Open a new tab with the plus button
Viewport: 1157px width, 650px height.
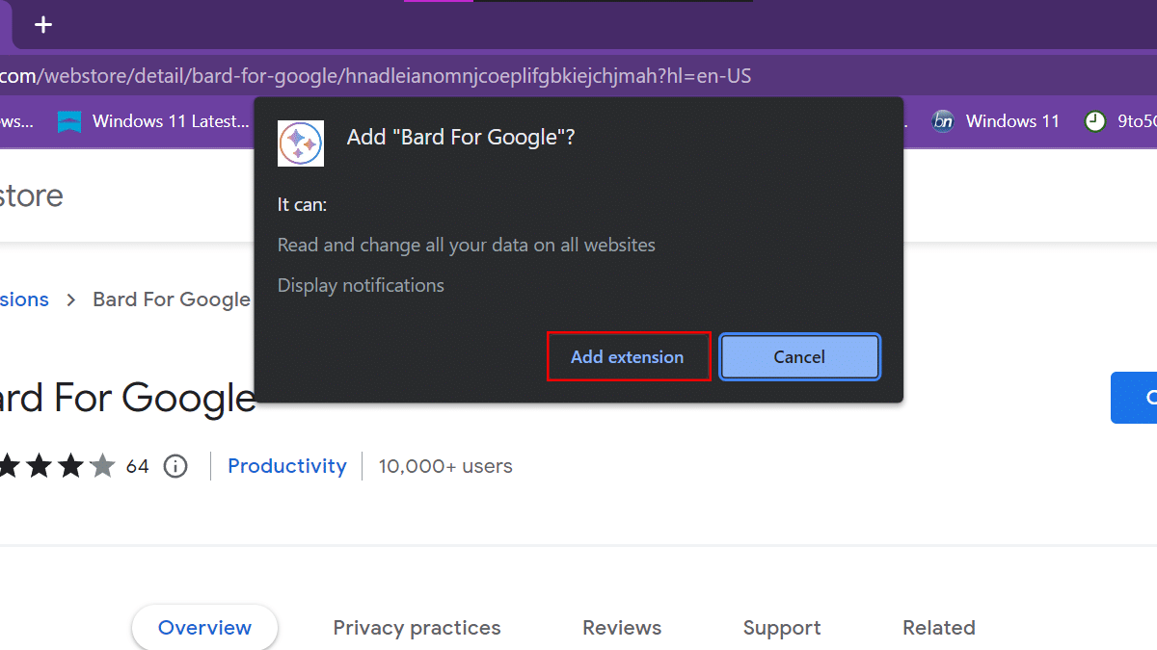point(43,25)
